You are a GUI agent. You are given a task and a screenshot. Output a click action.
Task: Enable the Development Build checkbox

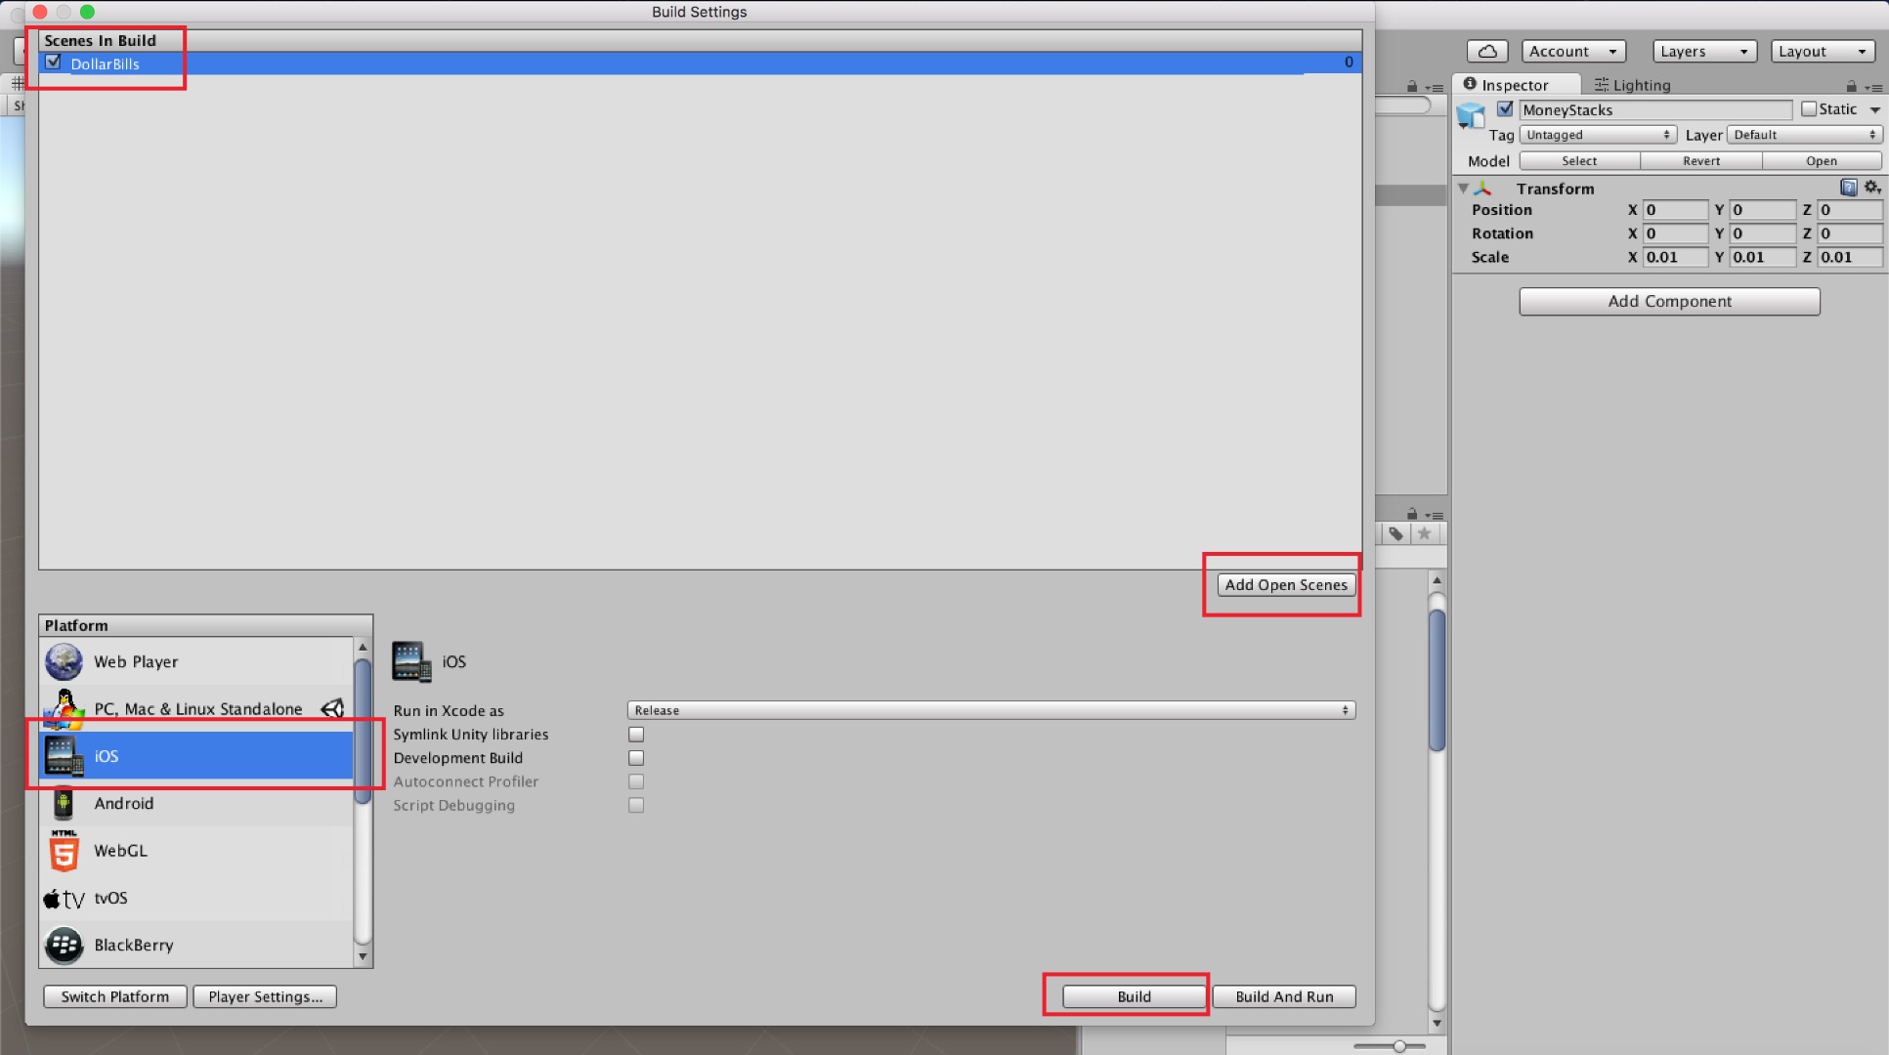point(636,756)
